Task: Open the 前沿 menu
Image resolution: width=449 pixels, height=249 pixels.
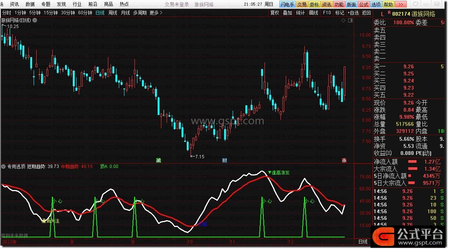Action: [x=93, y=4]
